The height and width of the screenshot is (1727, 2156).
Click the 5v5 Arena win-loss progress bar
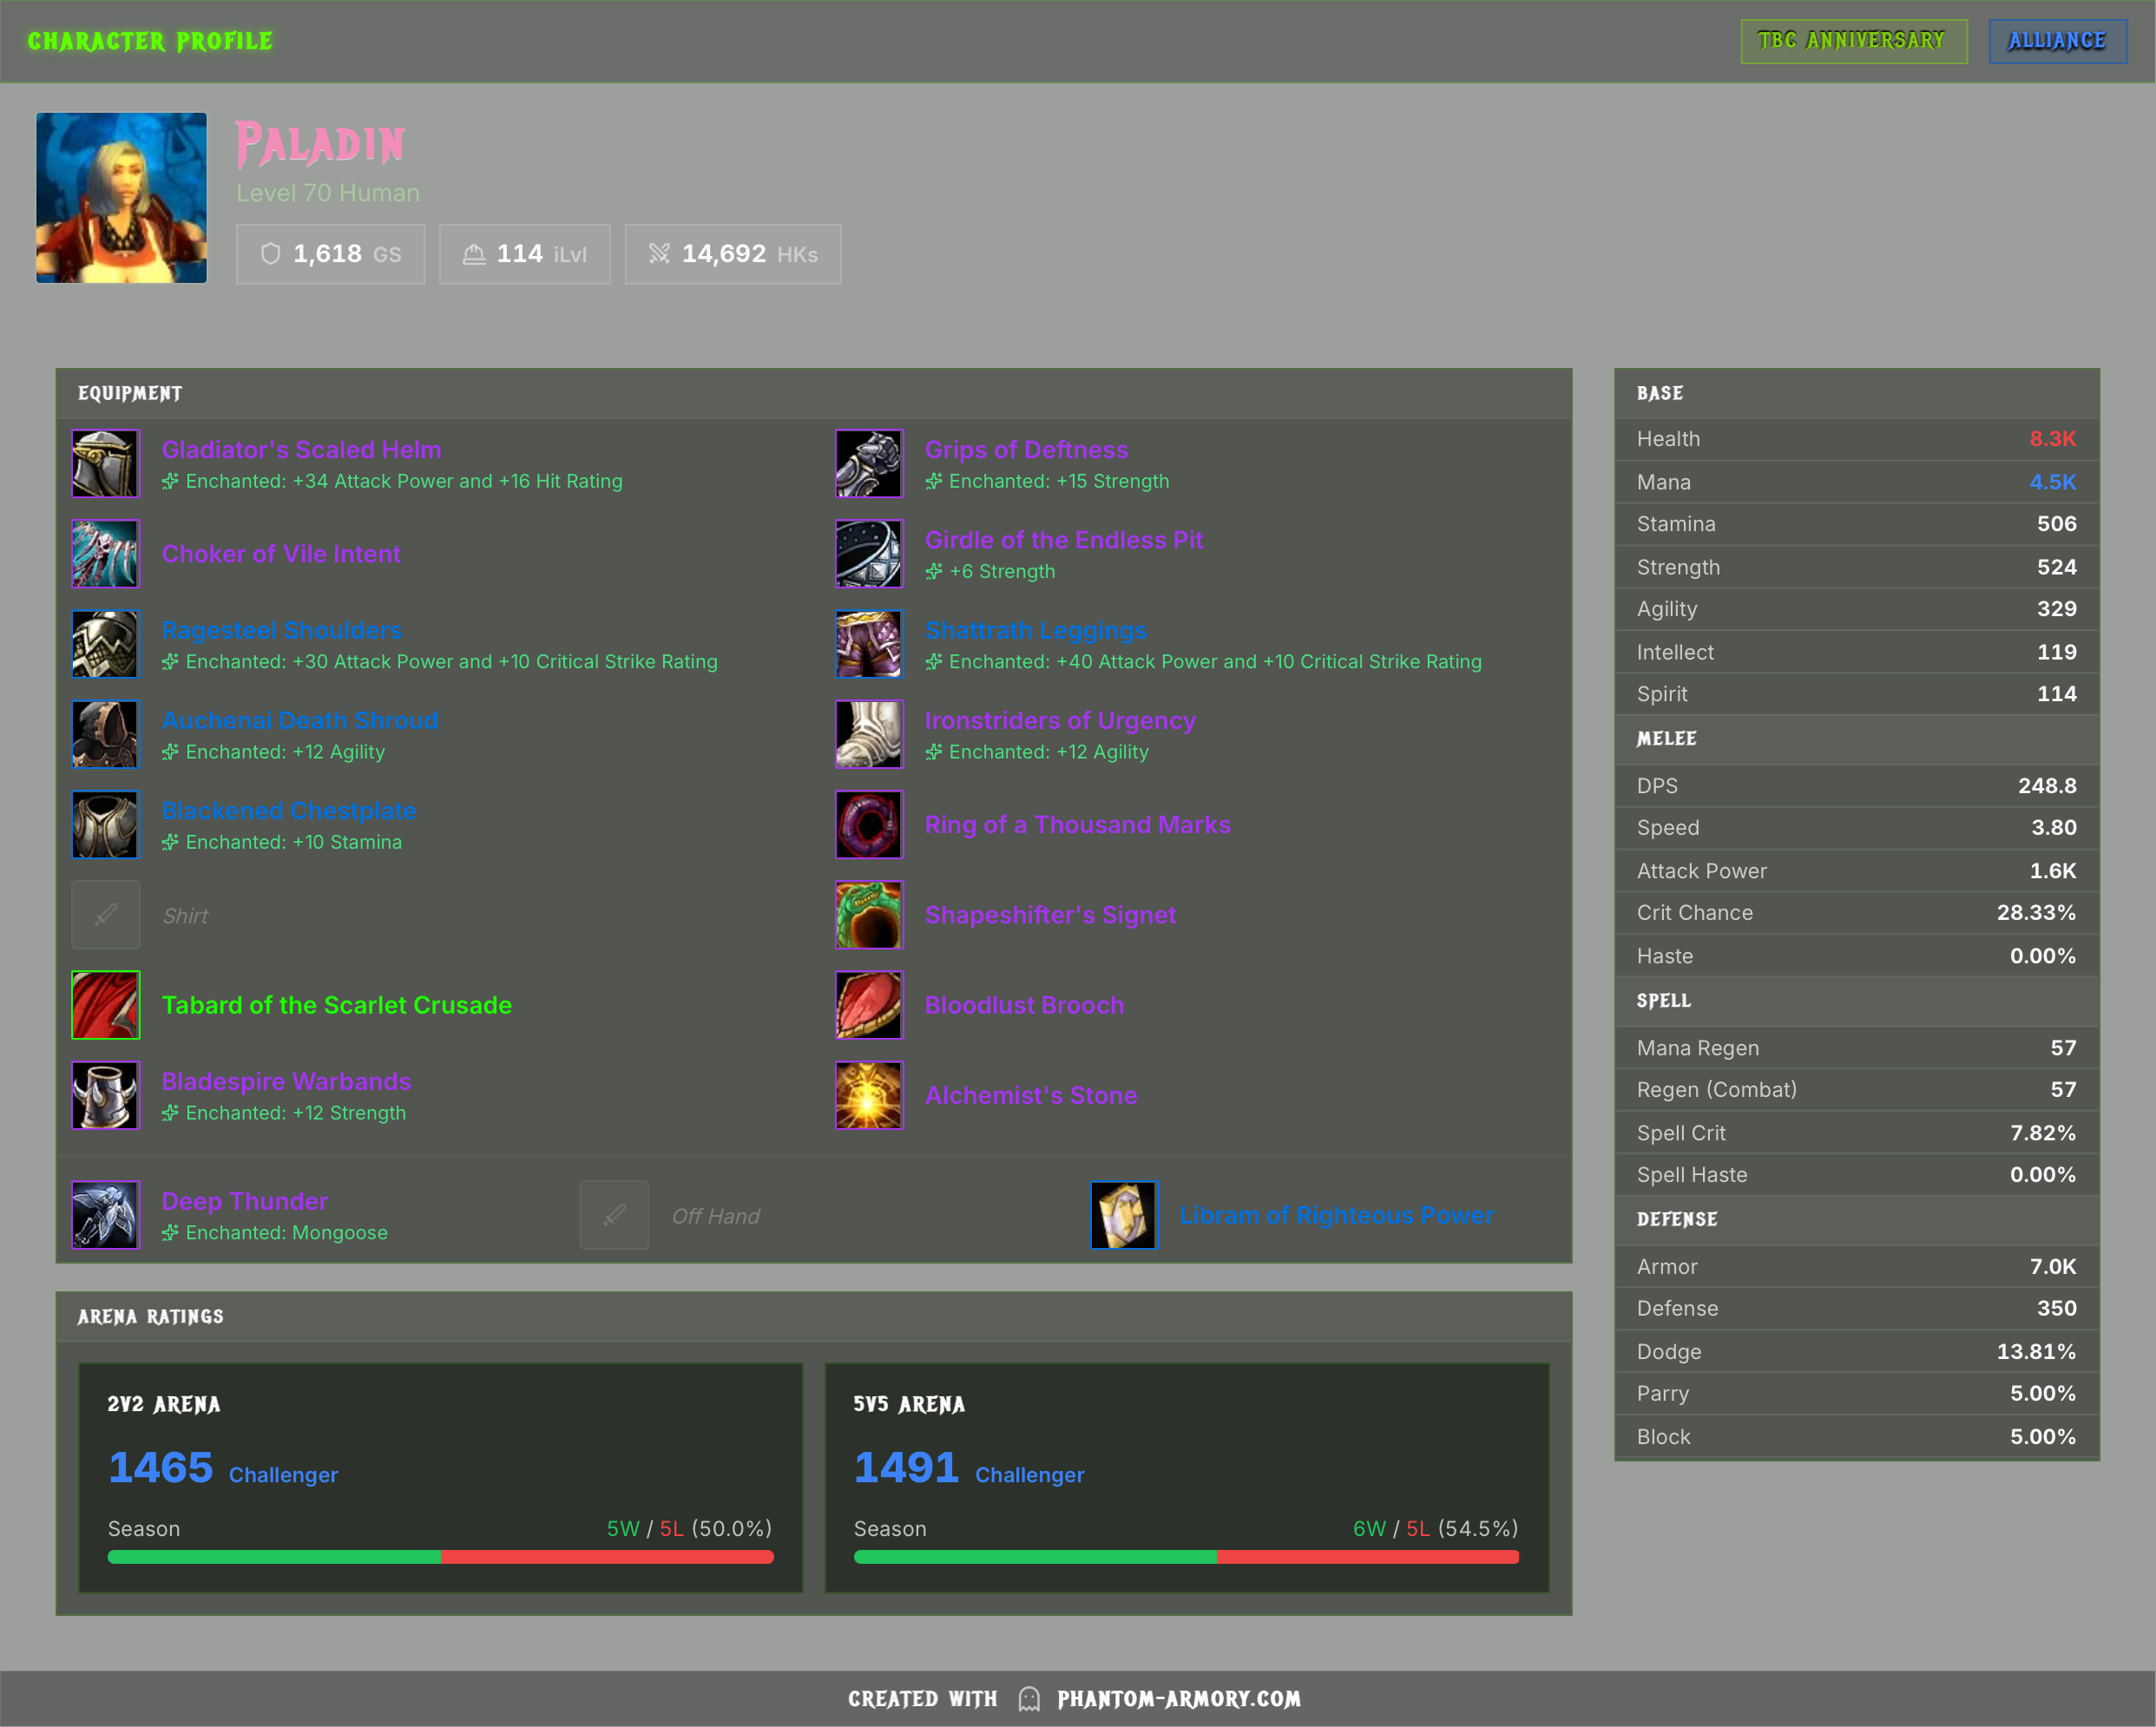1186,1557
